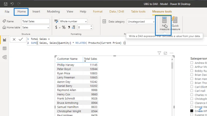The image size is (207, 116).
Task: Open the Insert tab
Action: pos(36,11)
